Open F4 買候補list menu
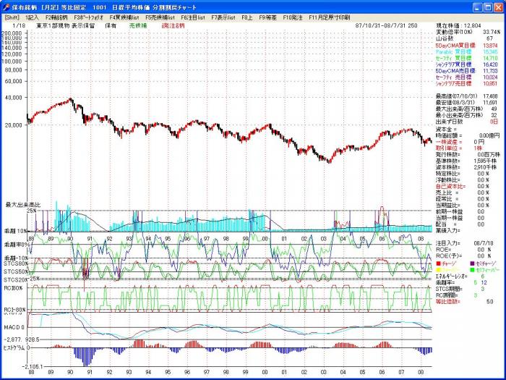 [x=124, y=18]
